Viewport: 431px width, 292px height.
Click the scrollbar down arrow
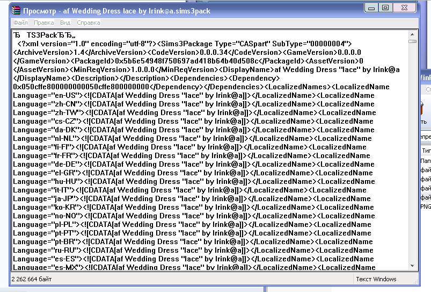coord(412,266)
